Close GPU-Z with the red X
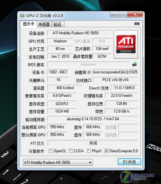161x184 pixels. click(135, 14)
